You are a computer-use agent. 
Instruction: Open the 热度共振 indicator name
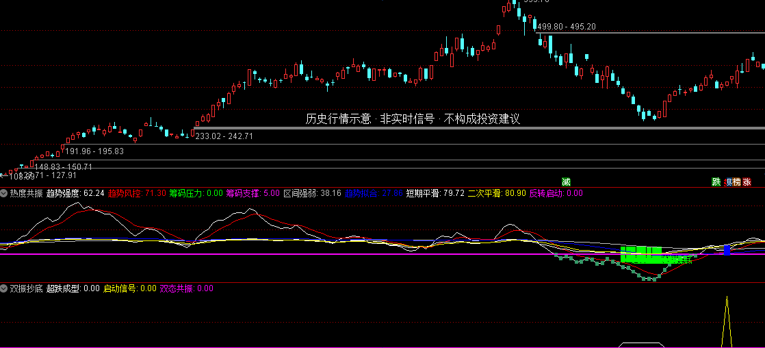pos(27,193)
